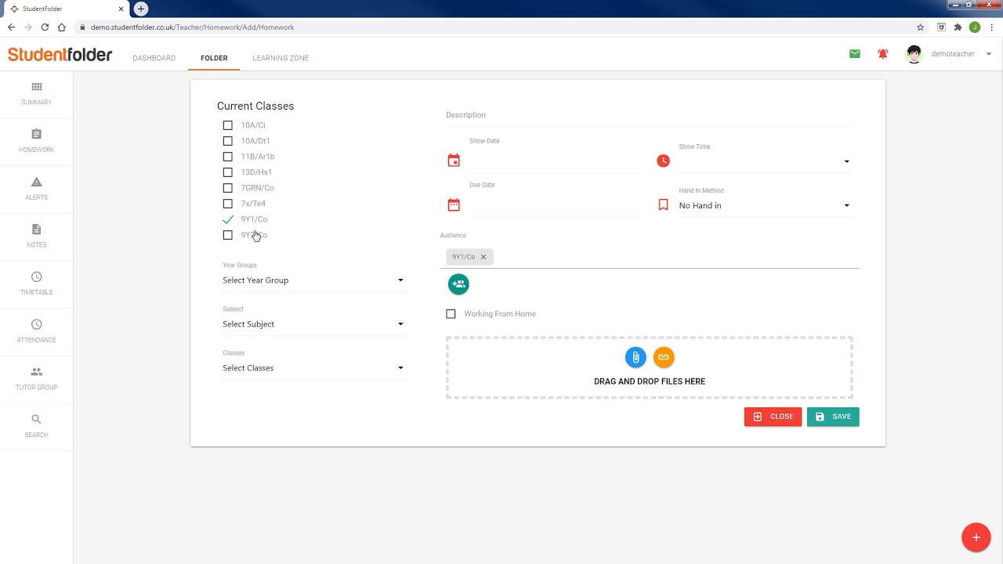
Task: Click the green add audience group icon
Action: 458,284
